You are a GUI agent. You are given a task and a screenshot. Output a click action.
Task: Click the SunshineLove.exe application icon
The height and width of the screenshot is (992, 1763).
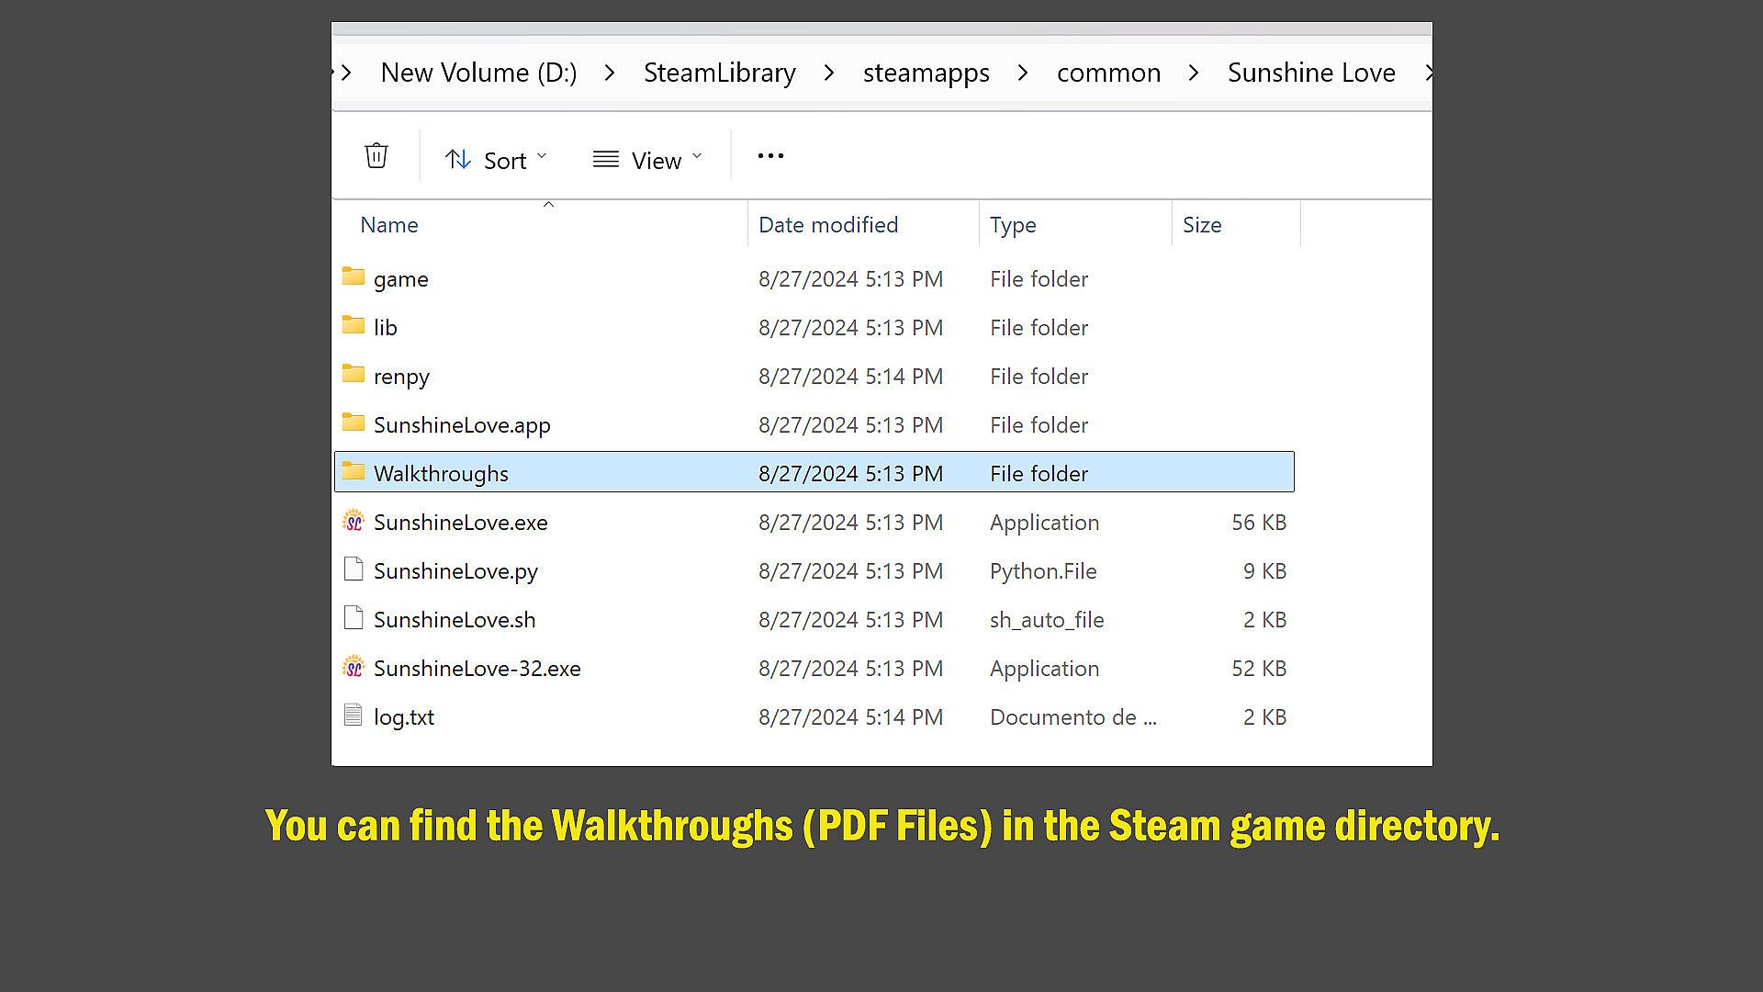(354, 522)
